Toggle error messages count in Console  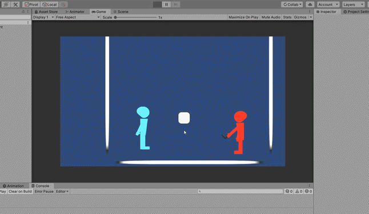308,191
